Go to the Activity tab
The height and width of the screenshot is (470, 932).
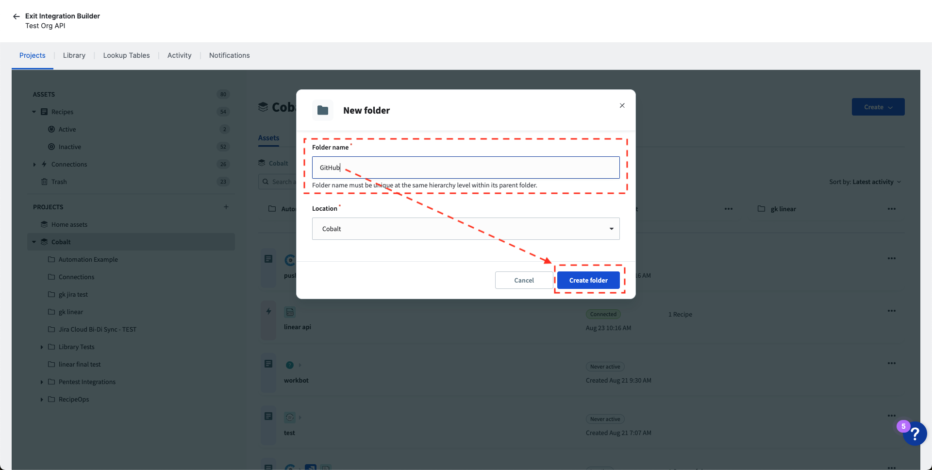(x=179, y=55)
